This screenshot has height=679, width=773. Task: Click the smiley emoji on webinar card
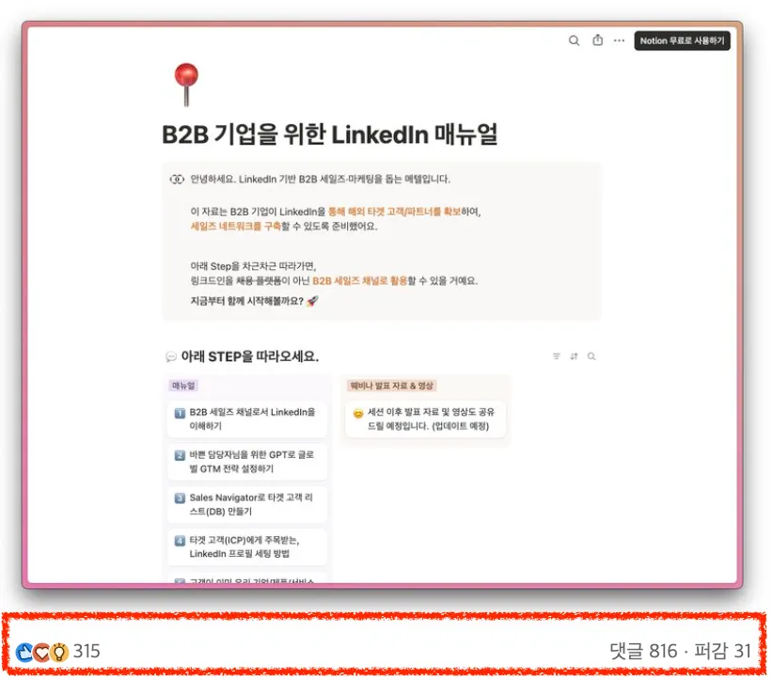point(358,413)
